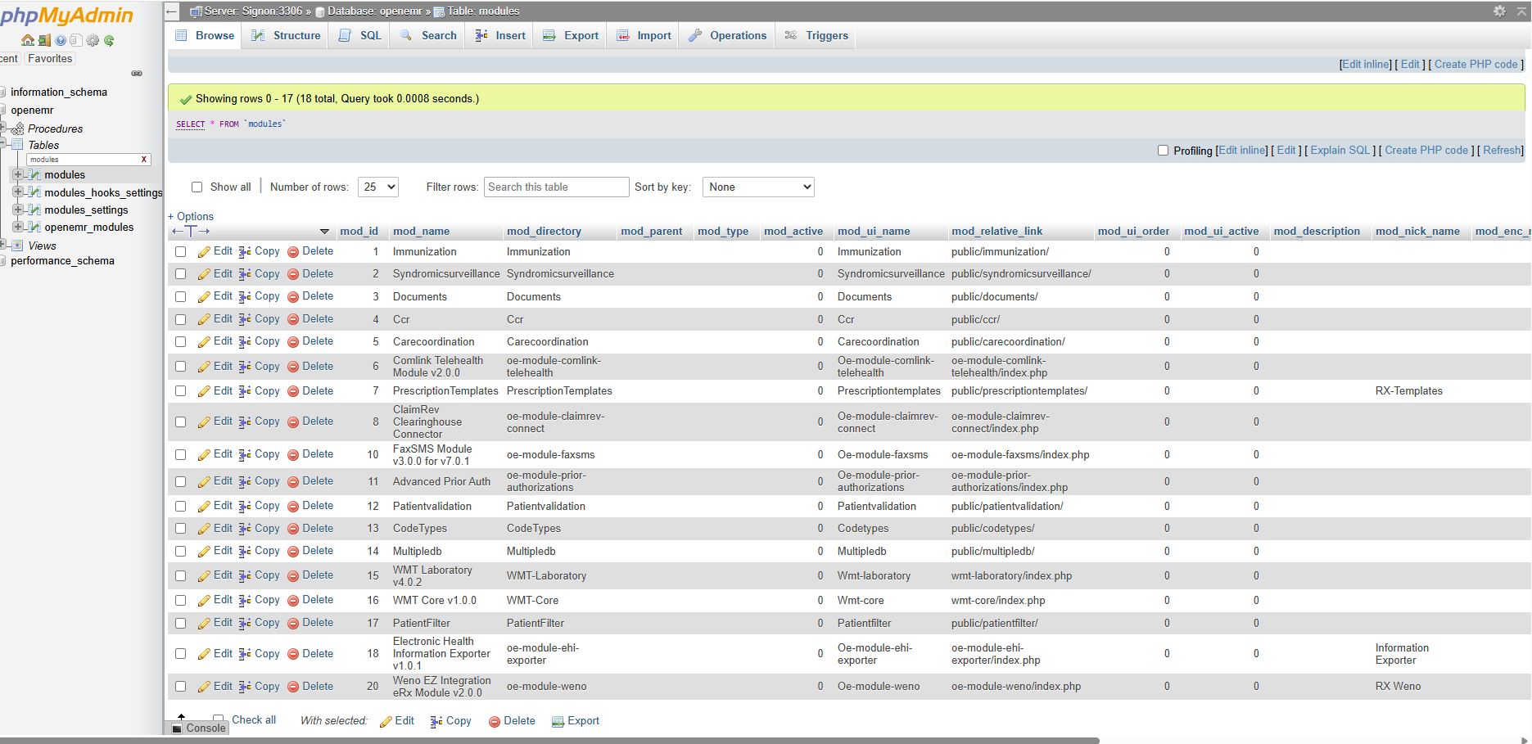Click the Home icon in the sidebar
1532x744 pixels.
pyautogui.click(x=28, y=40)
